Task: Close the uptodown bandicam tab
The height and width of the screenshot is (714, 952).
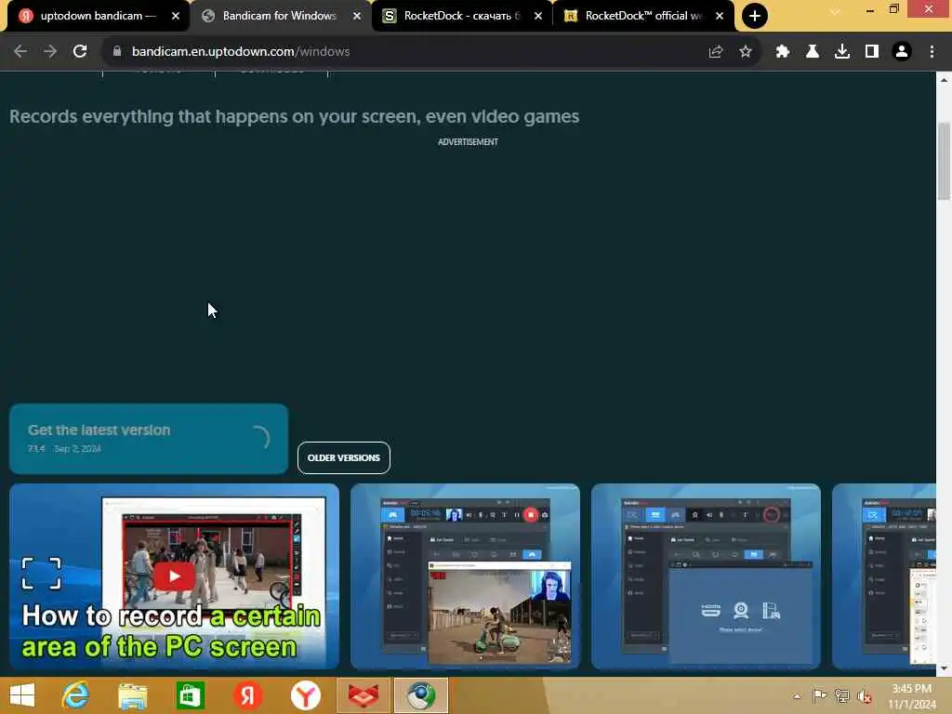Action: click(x=176, y=16)
